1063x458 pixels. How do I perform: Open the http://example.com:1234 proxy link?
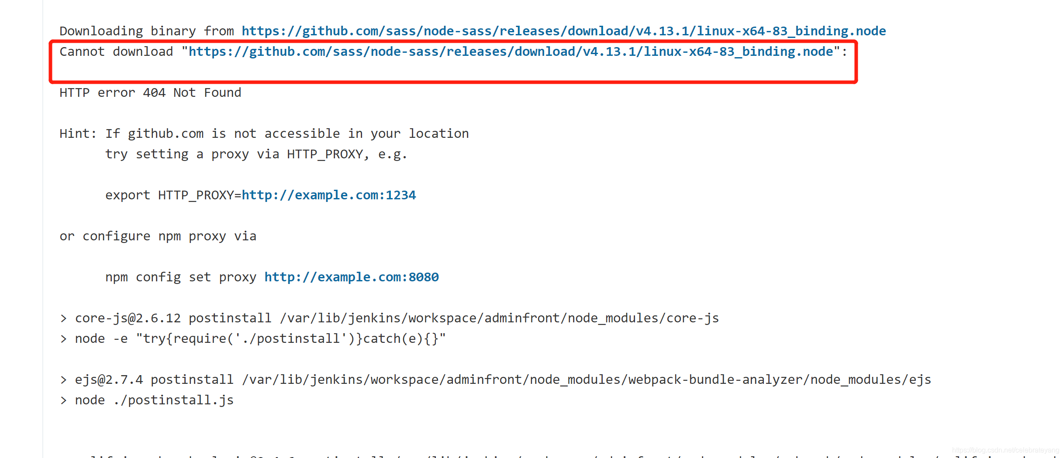click(x=328, y=195)
